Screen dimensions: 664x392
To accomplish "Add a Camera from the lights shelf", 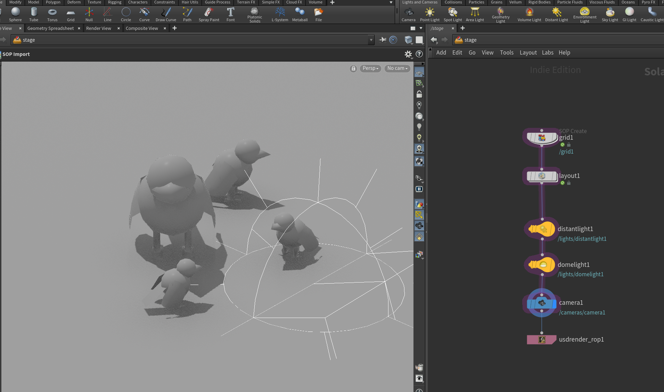I will 409,15.
